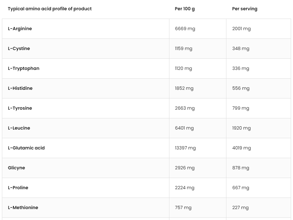
Task: Select the L-Tyrosine row label
Action: [x=20, y=108]
